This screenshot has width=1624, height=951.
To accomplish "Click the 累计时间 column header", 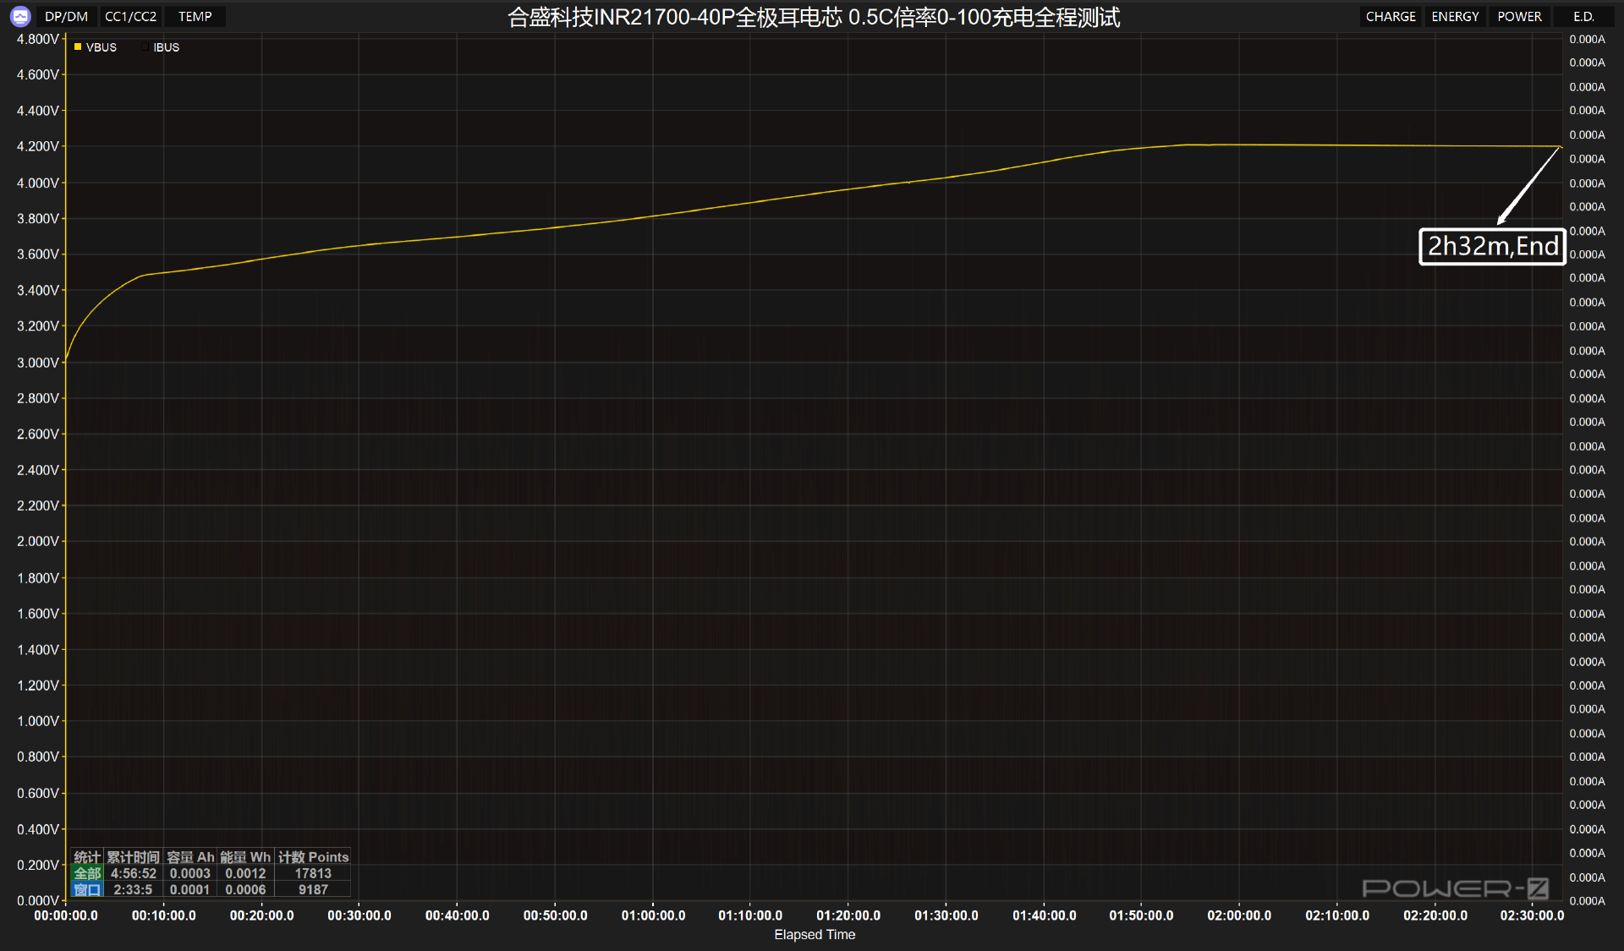I will pyautogui.click(x=133, y=857).
